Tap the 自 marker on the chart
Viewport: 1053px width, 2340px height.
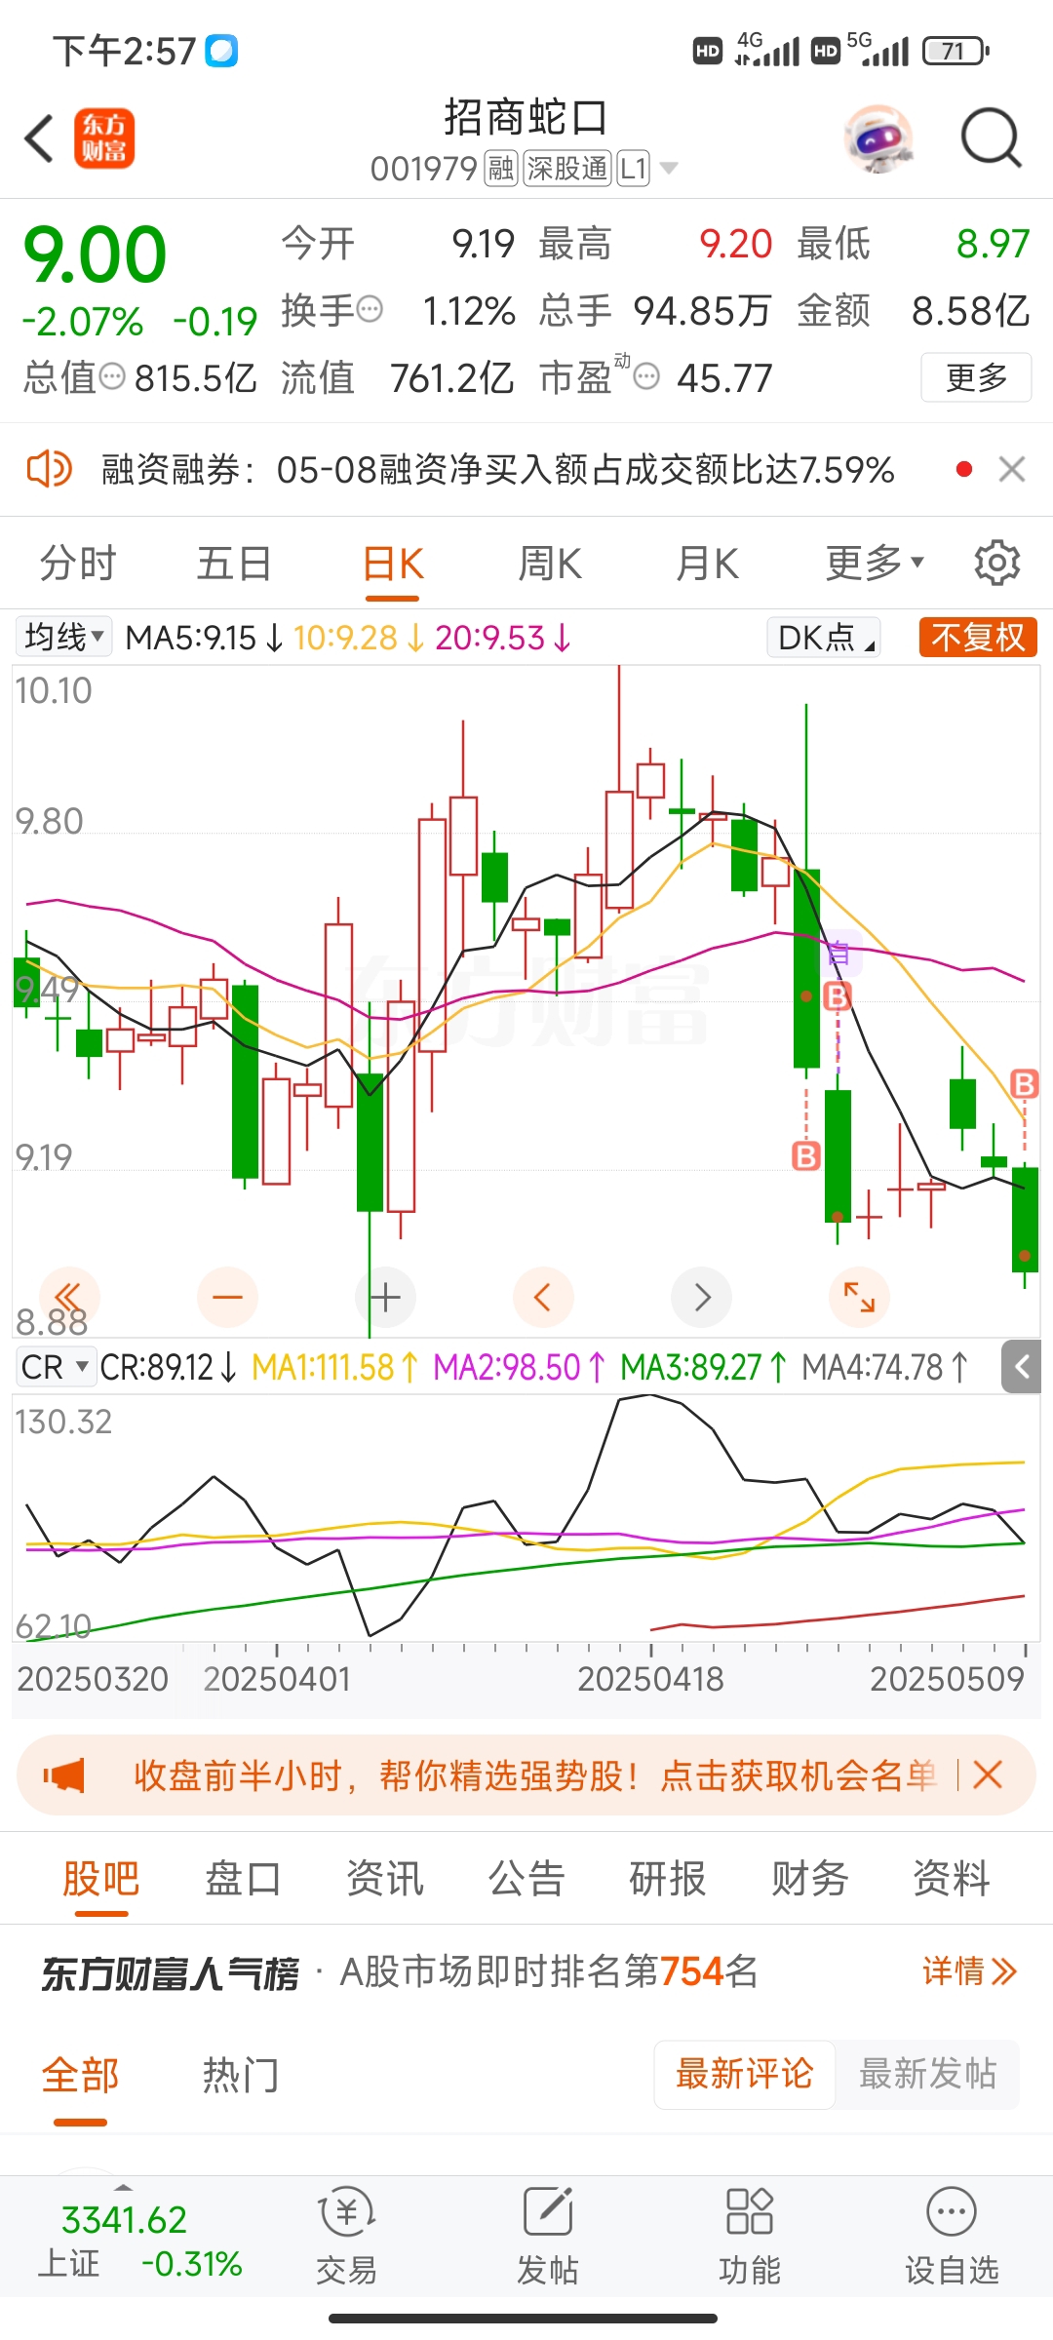[838, 954]
